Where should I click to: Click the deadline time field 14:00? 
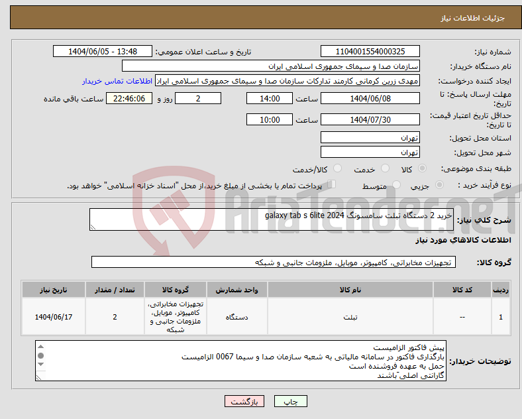tap(270, 98)
